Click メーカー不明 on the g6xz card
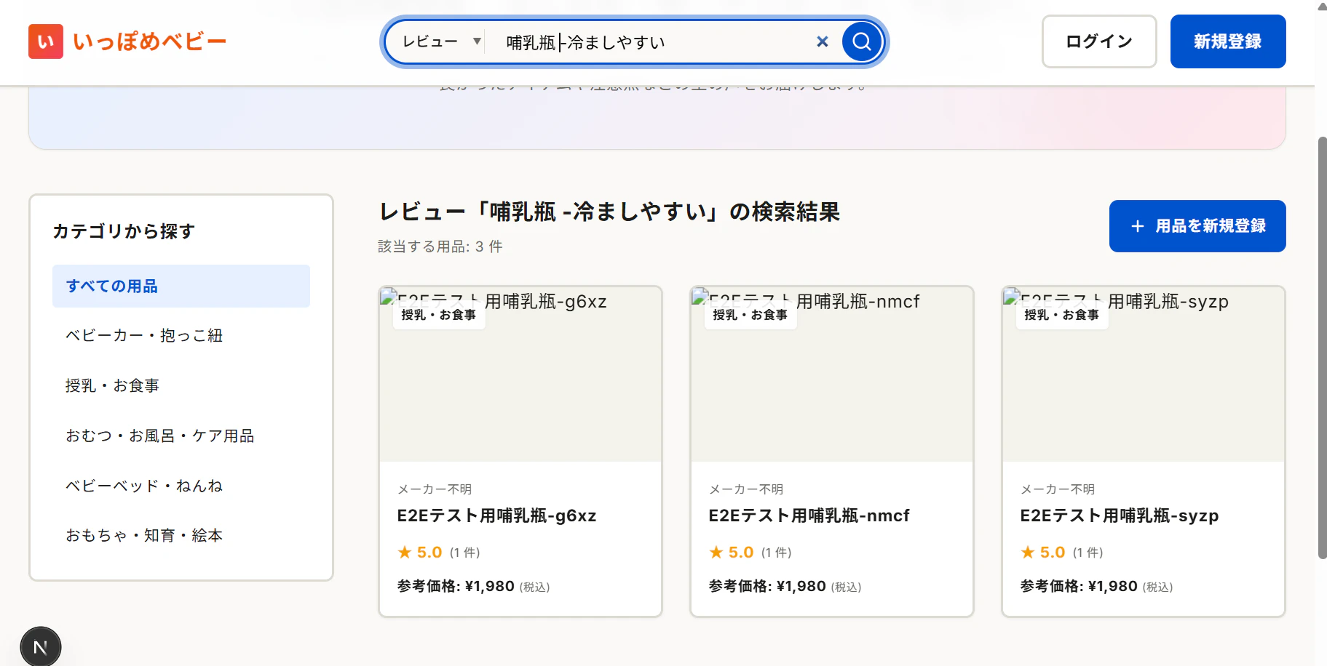Viewport: 1327px width, 666px height. click(x=435, y=489)
